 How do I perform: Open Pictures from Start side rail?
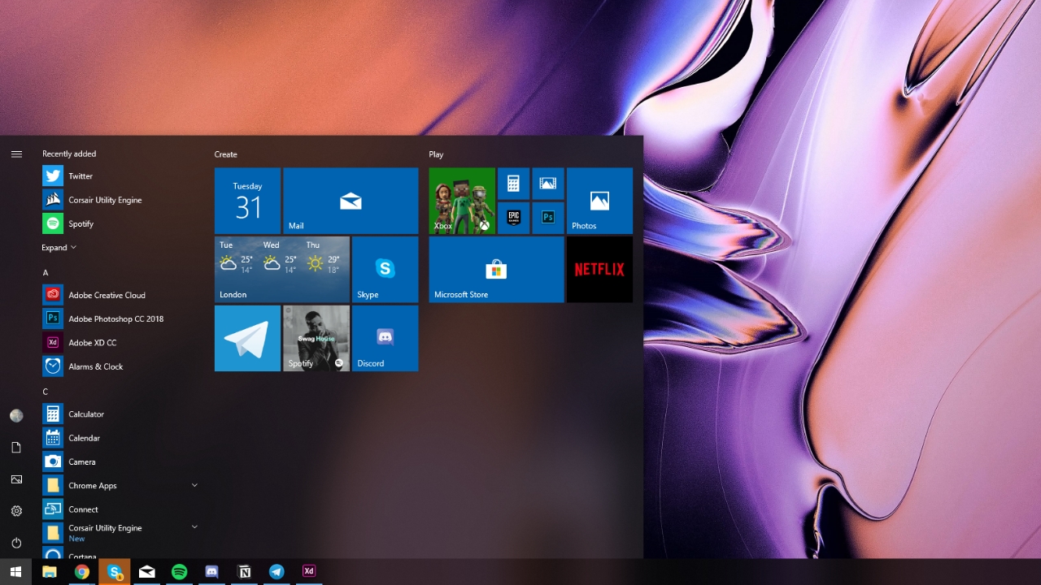coord(16,479)
